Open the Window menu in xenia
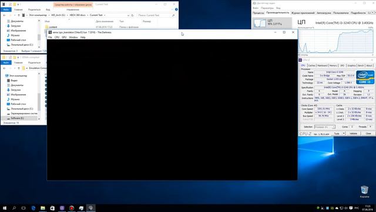The width and height of the screenshot is (376, 212). point(73,37)
